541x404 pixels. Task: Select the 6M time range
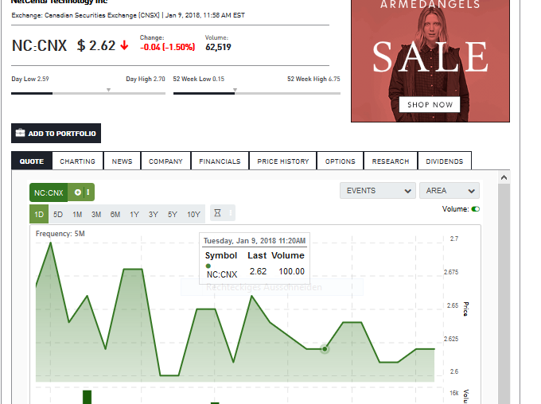pyautogui.click(x=115, y=214)
